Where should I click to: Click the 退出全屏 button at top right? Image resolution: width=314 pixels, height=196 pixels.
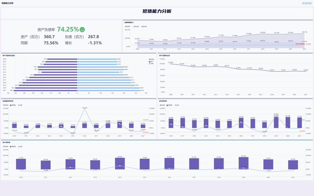point(307,3)
